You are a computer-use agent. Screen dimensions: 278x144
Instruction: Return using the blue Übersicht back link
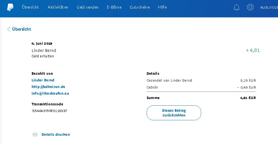click(x=22, y=29)
